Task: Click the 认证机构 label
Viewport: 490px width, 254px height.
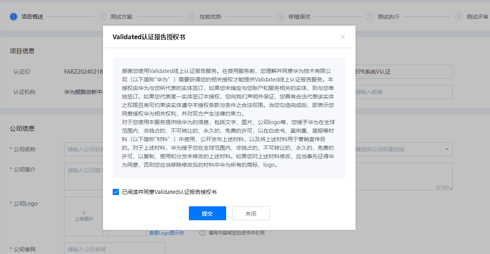Action: pyautogui.click(x=24, y=92)
